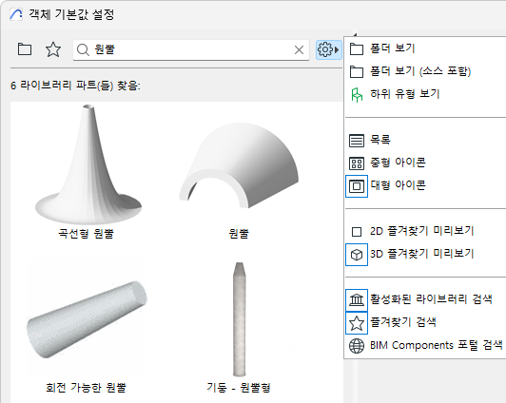Click the ArchiCAD app icon in title bar
This screenshot has height=403, width=506.
point(16,14)
